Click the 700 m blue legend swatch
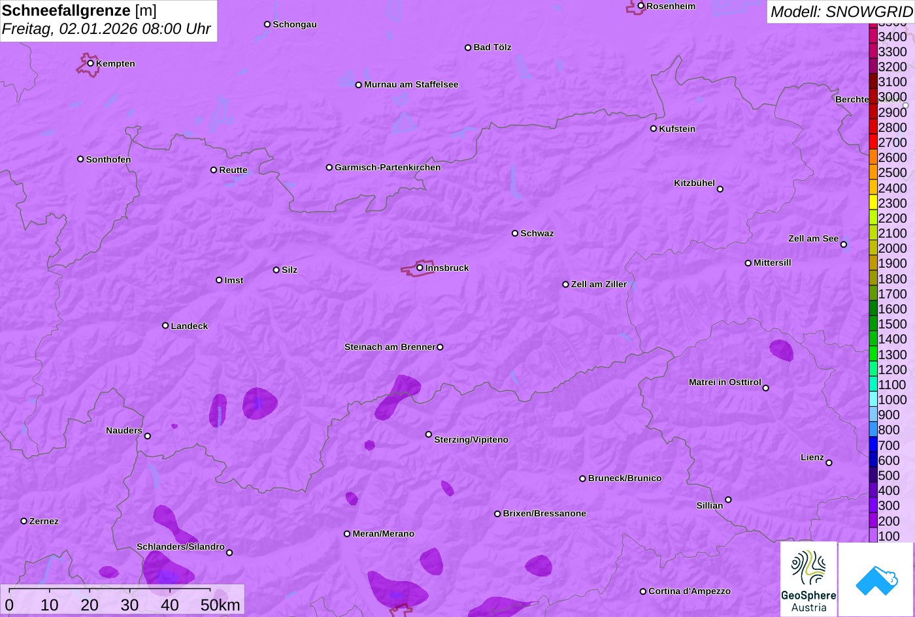 [873, 445]
